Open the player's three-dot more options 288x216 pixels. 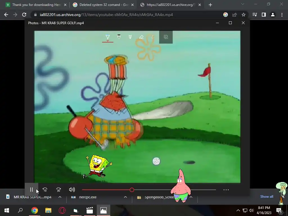[226, 190]
